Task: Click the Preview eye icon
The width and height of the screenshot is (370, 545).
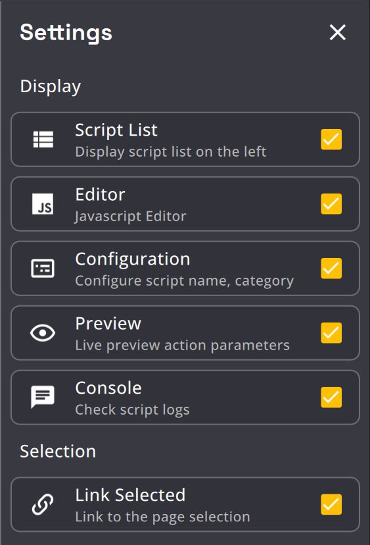Action: (x=43, y=333)
